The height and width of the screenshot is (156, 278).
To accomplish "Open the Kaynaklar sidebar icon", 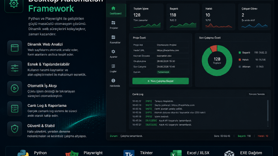I will (113, 37).
